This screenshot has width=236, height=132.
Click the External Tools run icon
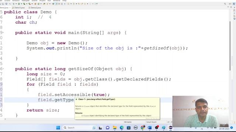(x=29, y=4)
